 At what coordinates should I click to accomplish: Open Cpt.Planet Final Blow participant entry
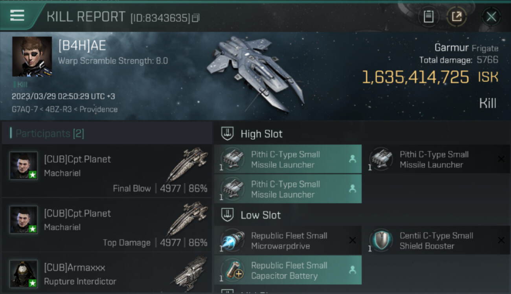(107, 171)
